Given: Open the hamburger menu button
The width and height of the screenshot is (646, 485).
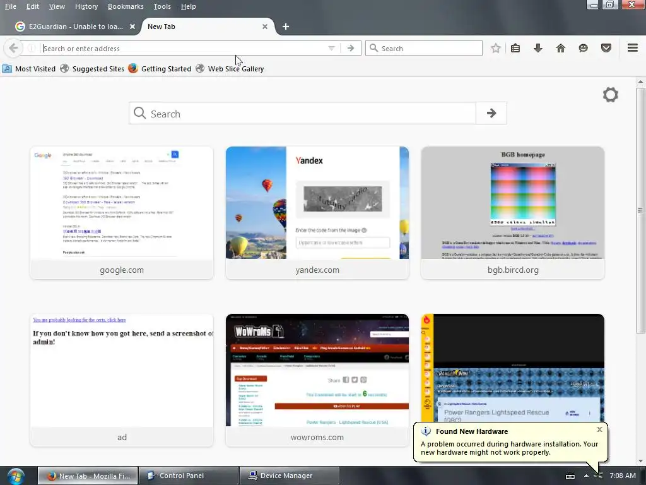Looking at the screenshot, I should point(633,48).
